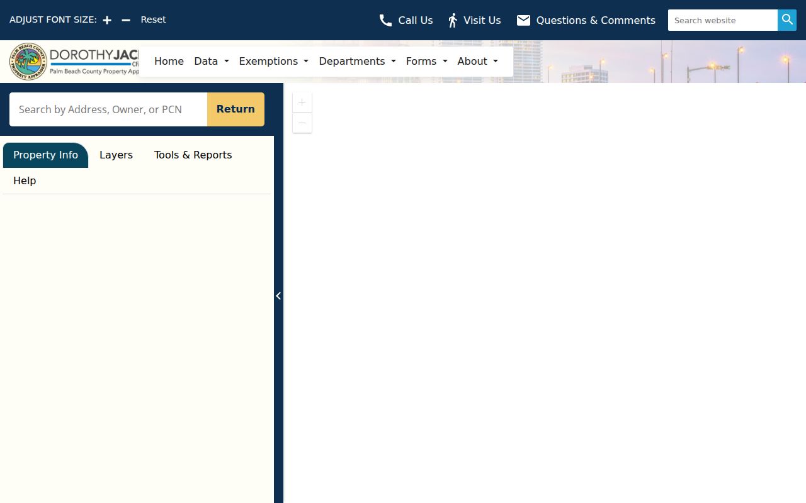
Task: Click the Return button
Action: coord(236,109)
